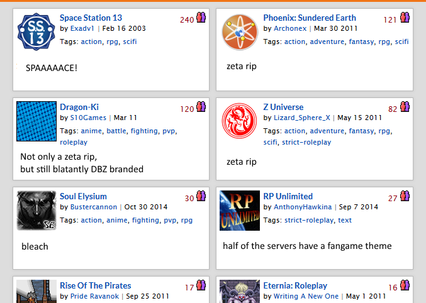Visit author Bustercannon's profile
The image size is (426, 303).
tap(94, 207)
